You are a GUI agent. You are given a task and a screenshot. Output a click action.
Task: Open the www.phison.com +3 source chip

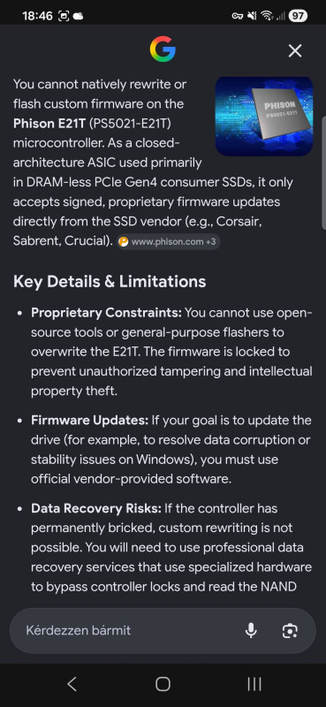coord(168,241)
